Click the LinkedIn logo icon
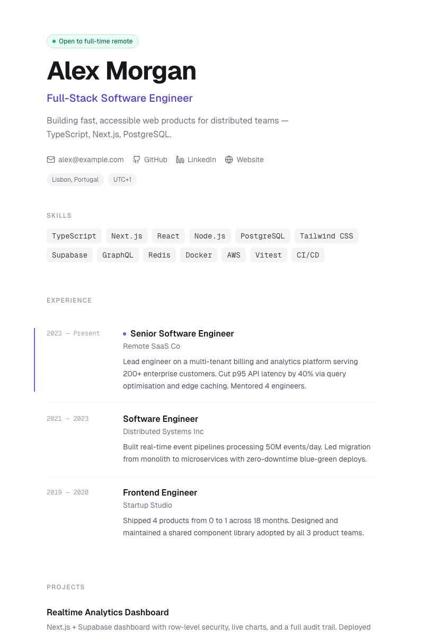Screen dimensions: 424x636 (x=180, y=160)
